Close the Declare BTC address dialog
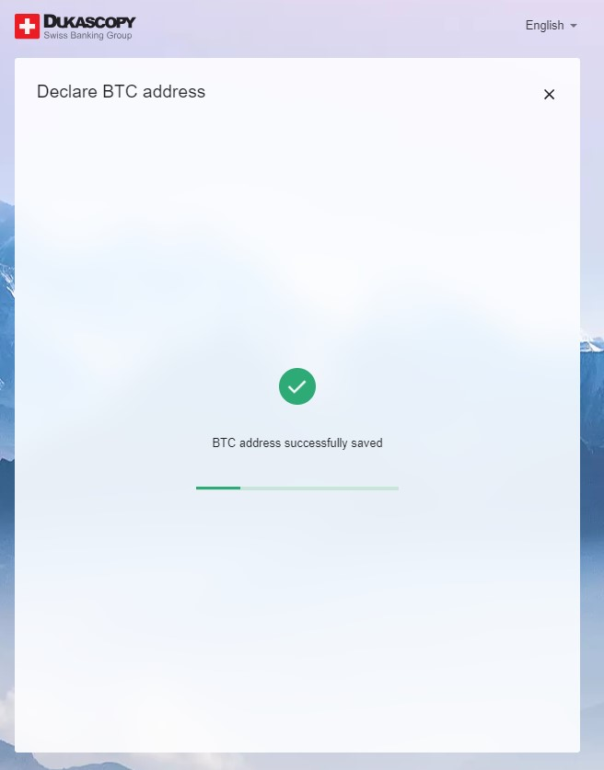 tap(549, 94)
